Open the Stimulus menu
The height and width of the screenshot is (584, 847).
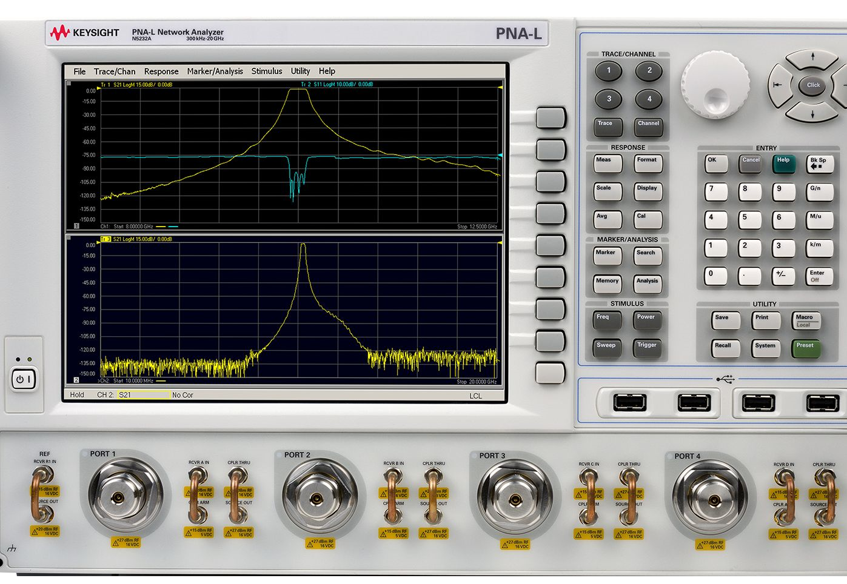pos(267,71)
